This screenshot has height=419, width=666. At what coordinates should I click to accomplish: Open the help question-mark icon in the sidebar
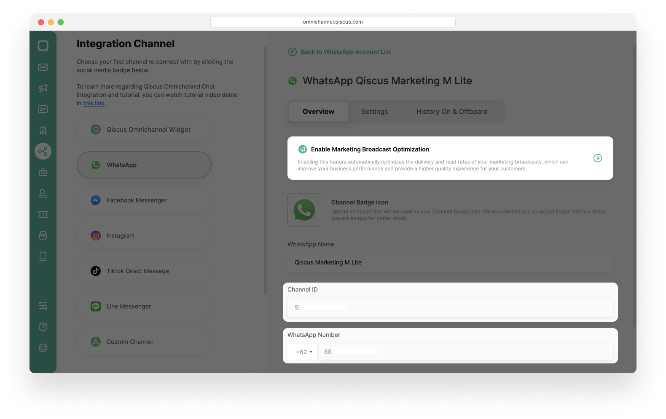43,327
